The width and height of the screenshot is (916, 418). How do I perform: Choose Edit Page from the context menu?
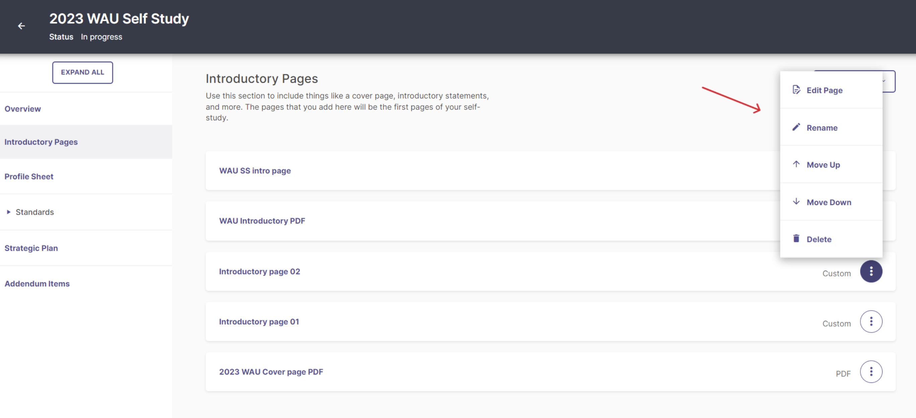[x=831, y=90]
